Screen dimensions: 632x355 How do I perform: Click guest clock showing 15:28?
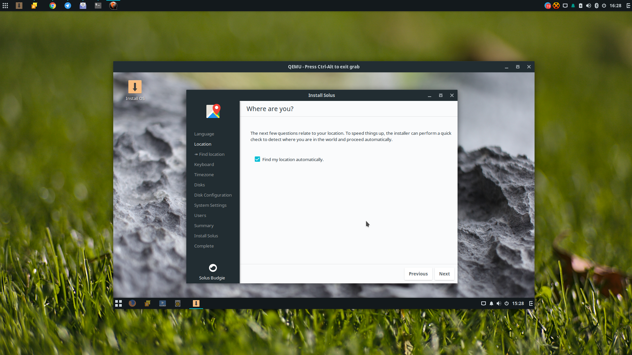pos(518,303)
